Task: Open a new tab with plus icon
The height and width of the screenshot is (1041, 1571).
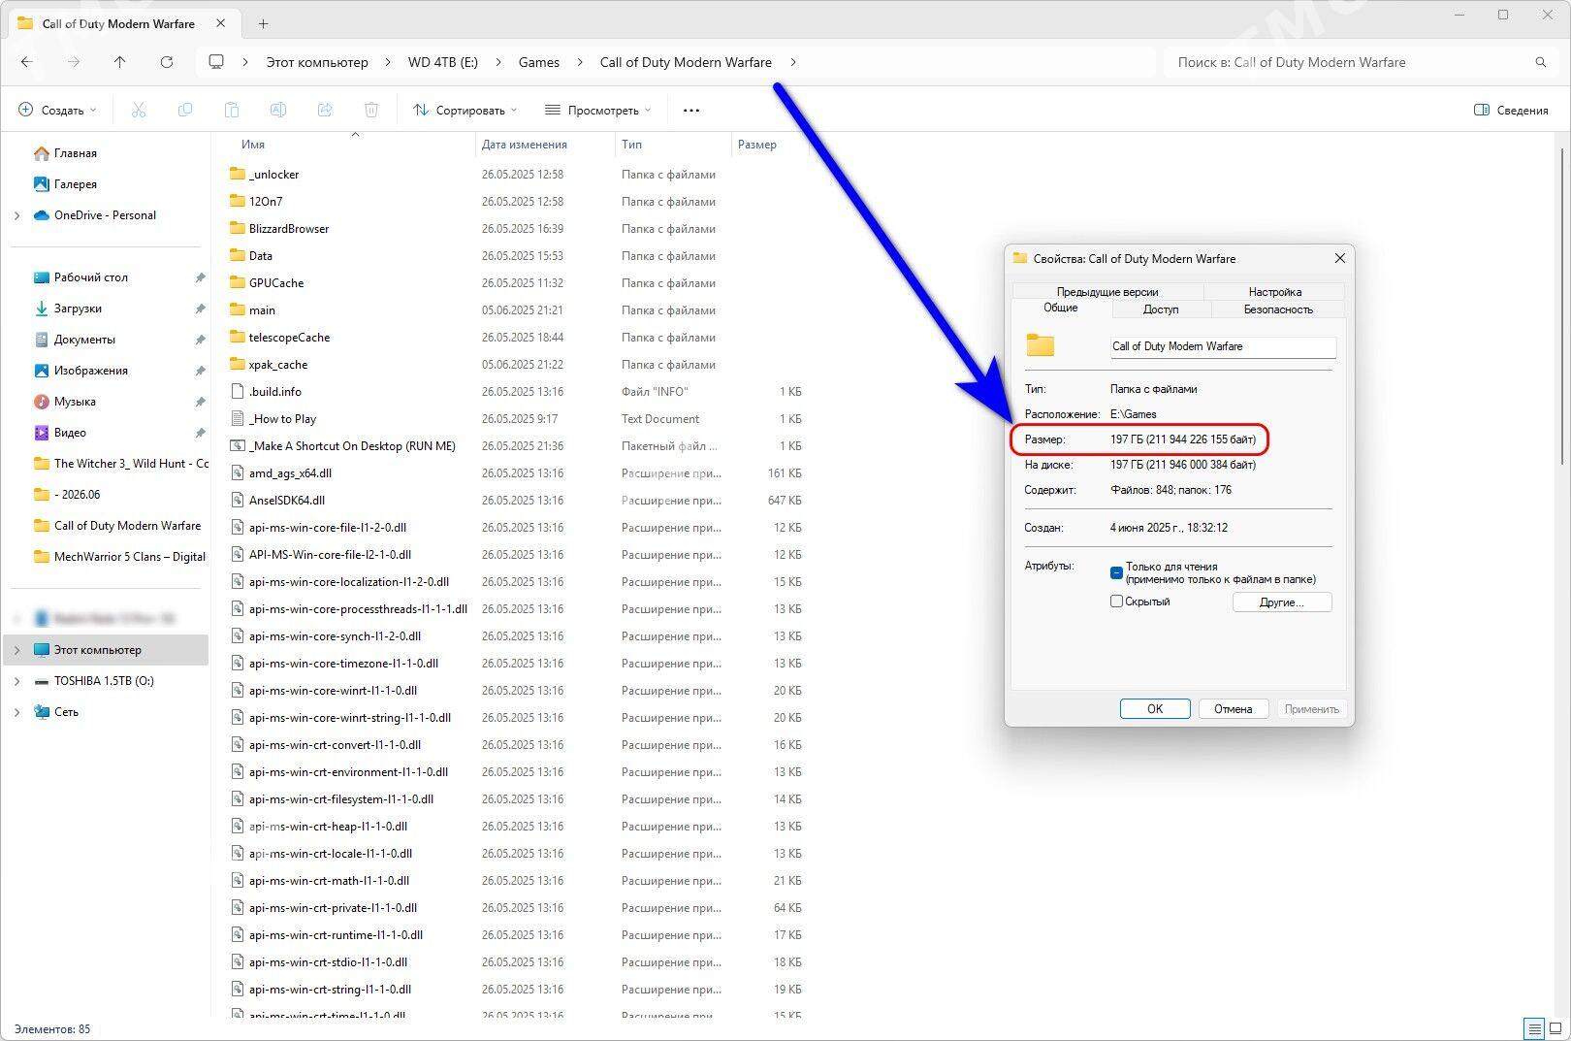Action: pyautogui.click(x=263, y=23)
